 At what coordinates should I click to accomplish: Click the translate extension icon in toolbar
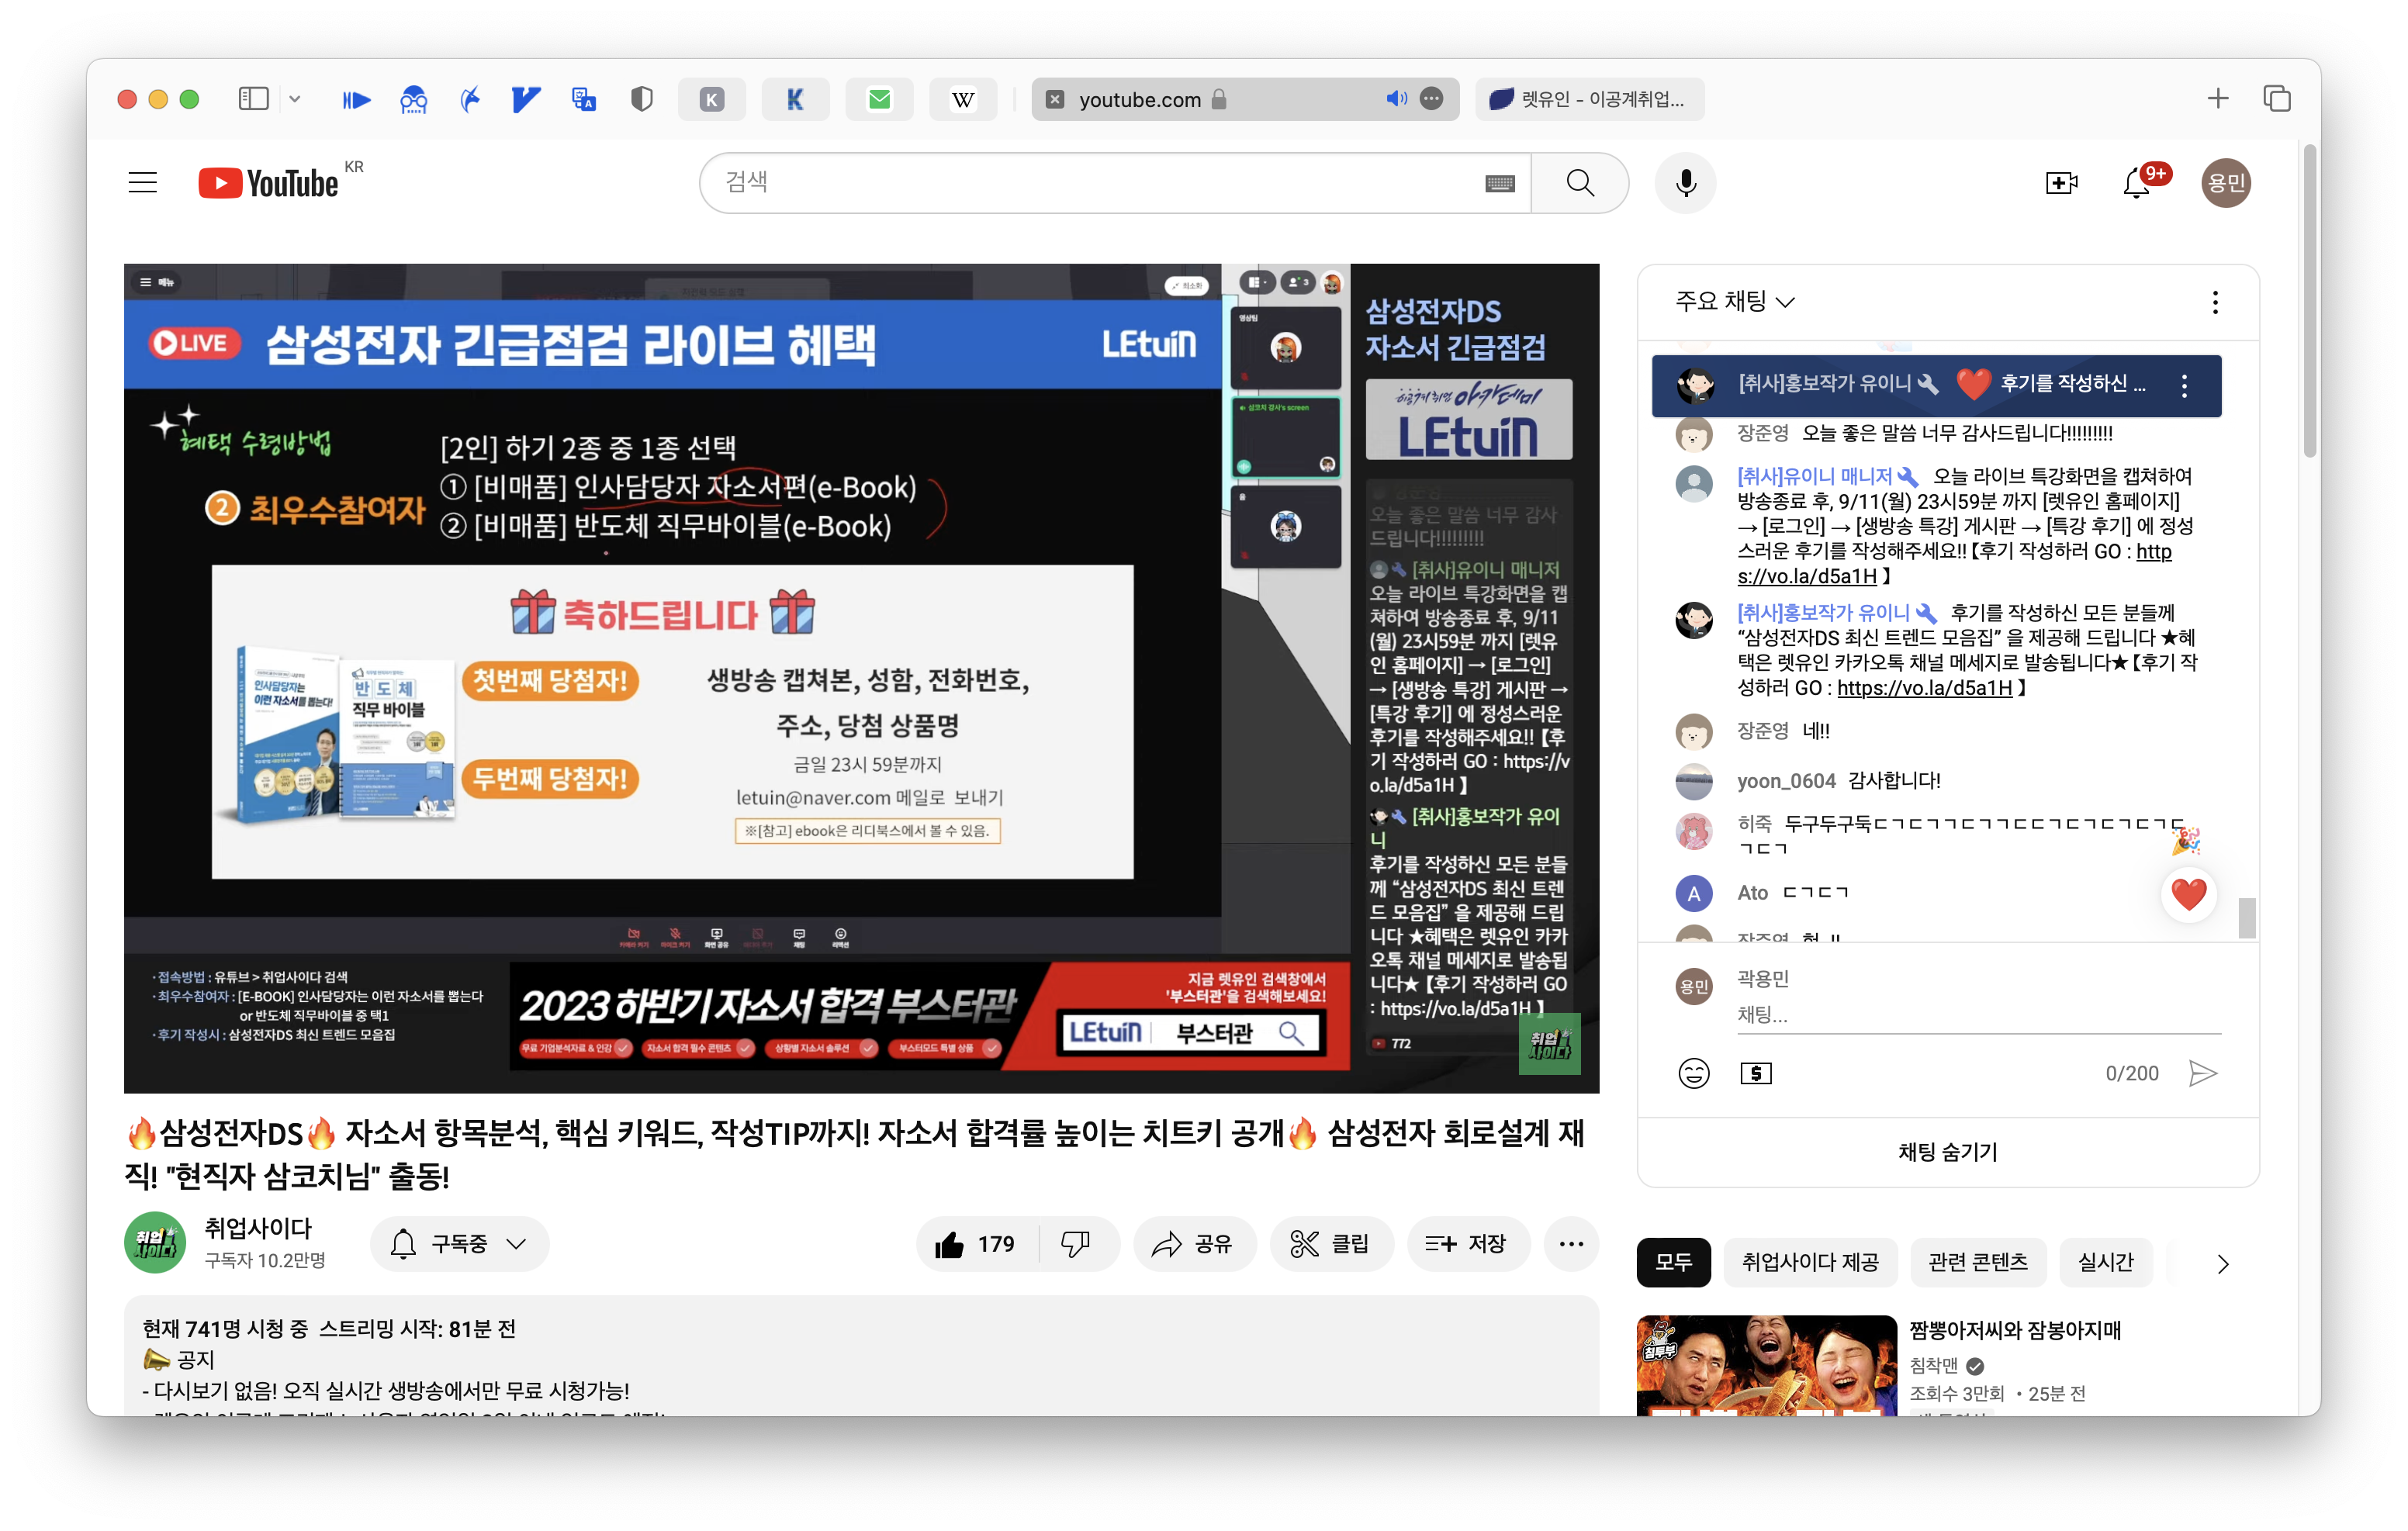pyautogui.click(x=584, y=99)
